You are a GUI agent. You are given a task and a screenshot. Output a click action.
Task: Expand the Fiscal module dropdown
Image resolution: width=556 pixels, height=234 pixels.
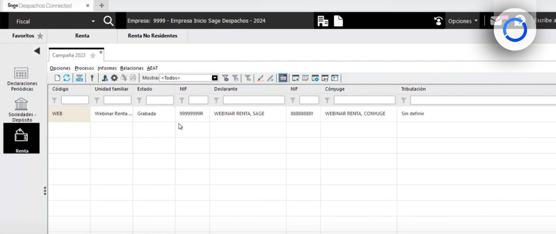point(93,21)
